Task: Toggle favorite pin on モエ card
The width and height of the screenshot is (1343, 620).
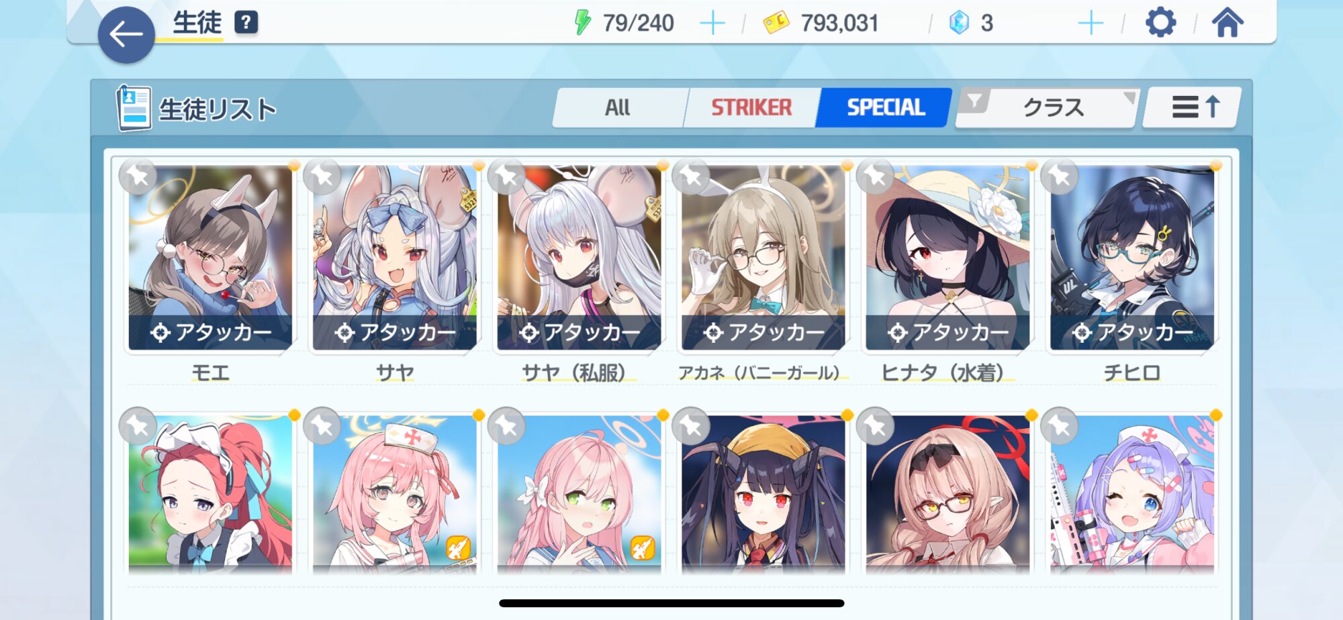Action: tap(138, 176)
